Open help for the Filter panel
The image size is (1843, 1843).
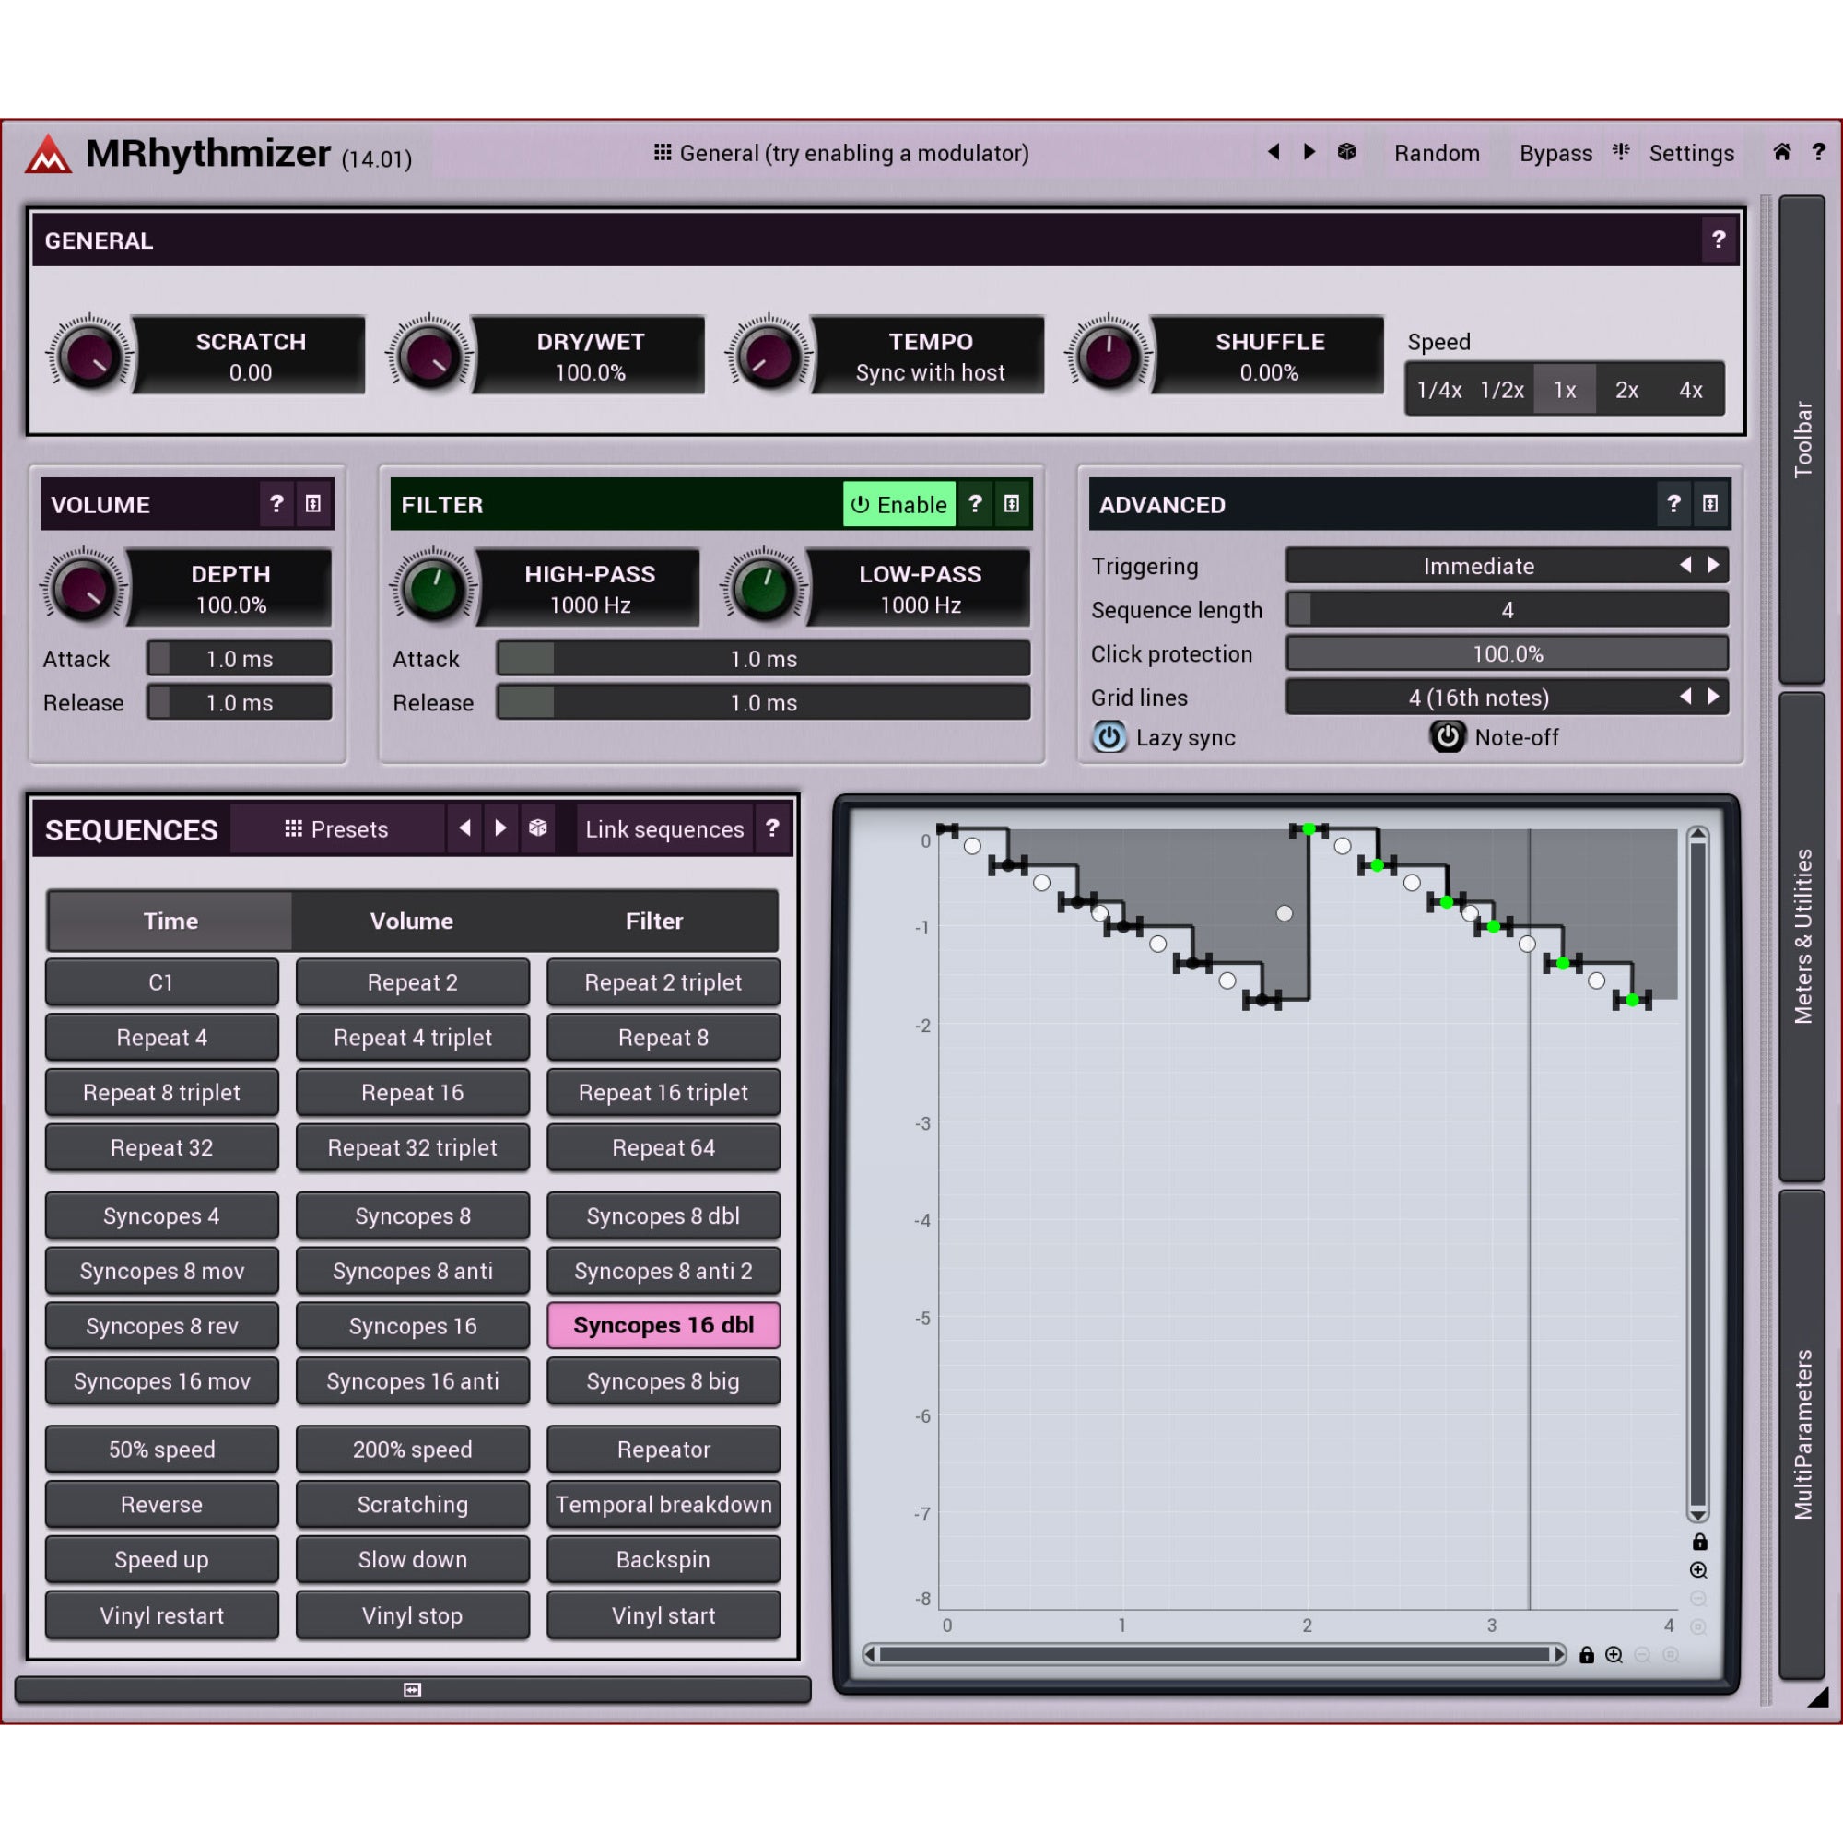coord(975,504)
